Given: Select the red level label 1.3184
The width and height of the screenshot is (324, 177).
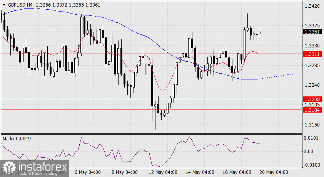Looking at the screenshot, I should [312, 110].
